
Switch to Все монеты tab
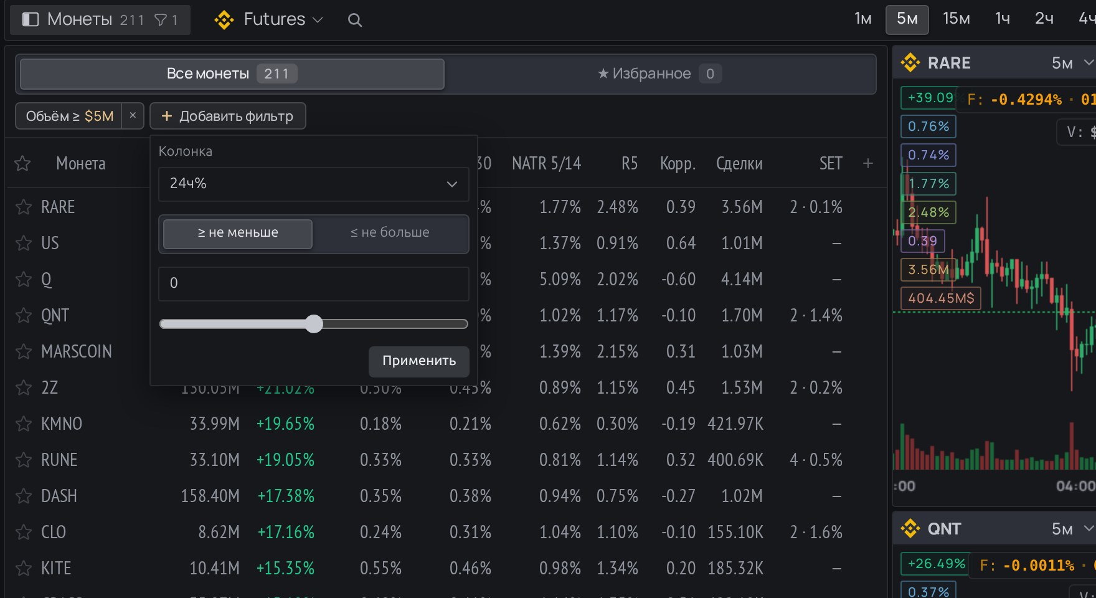coord(232,74)
